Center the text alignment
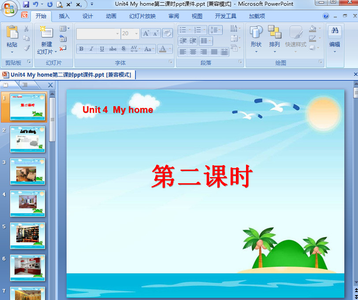 (x=193, y=52)
